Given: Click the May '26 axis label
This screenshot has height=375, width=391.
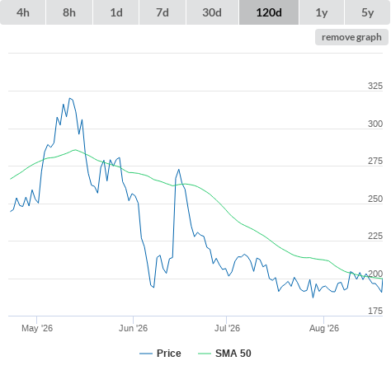Looking at the screenshot, I should [37, 328].
